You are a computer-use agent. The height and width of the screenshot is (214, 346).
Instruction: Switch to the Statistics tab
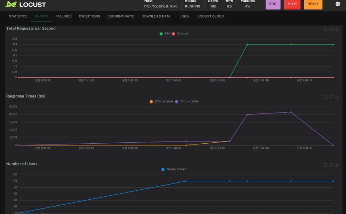[x=18, y=16]
